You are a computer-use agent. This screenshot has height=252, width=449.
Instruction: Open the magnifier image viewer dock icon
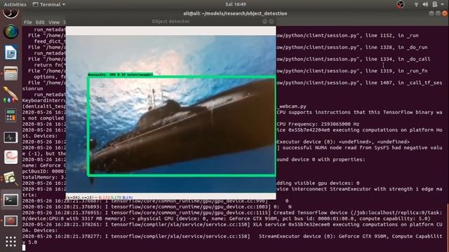click(11, 178)
